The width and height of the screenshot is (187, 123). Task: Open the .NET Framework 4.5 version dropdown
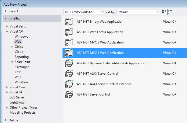(x=83, y=12)
